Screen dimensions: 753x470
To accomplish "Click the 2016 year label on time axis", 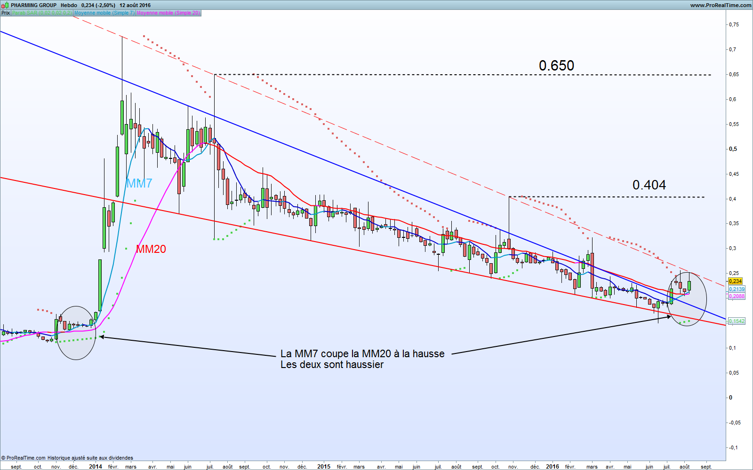I will [x=553, y=467].
